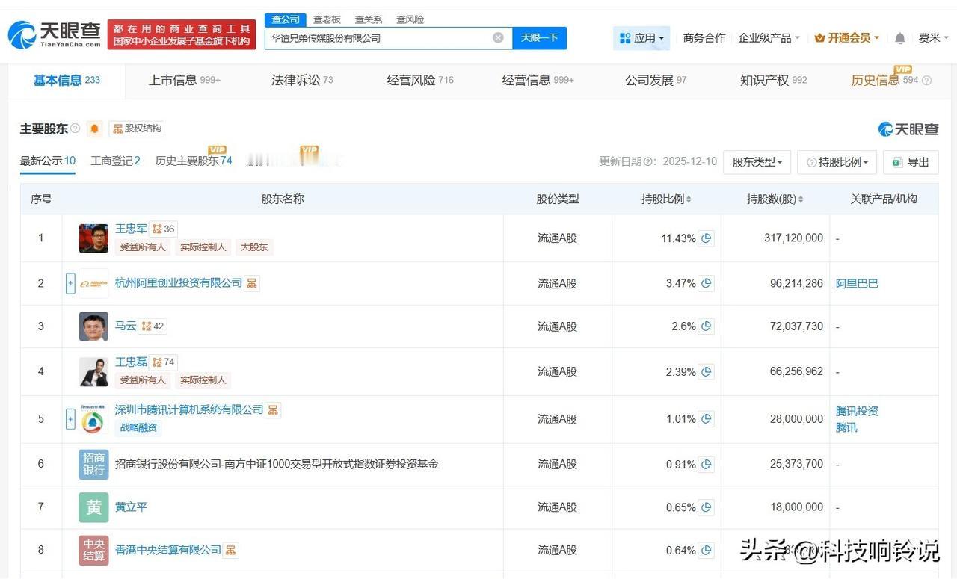The image size is (957, 579).
Task: Click the company name search input field
Action: coord(378,38)
